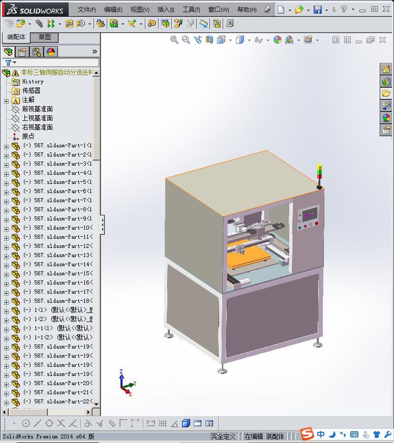Click the Zoom to Fit icon

tap(174, 40)
